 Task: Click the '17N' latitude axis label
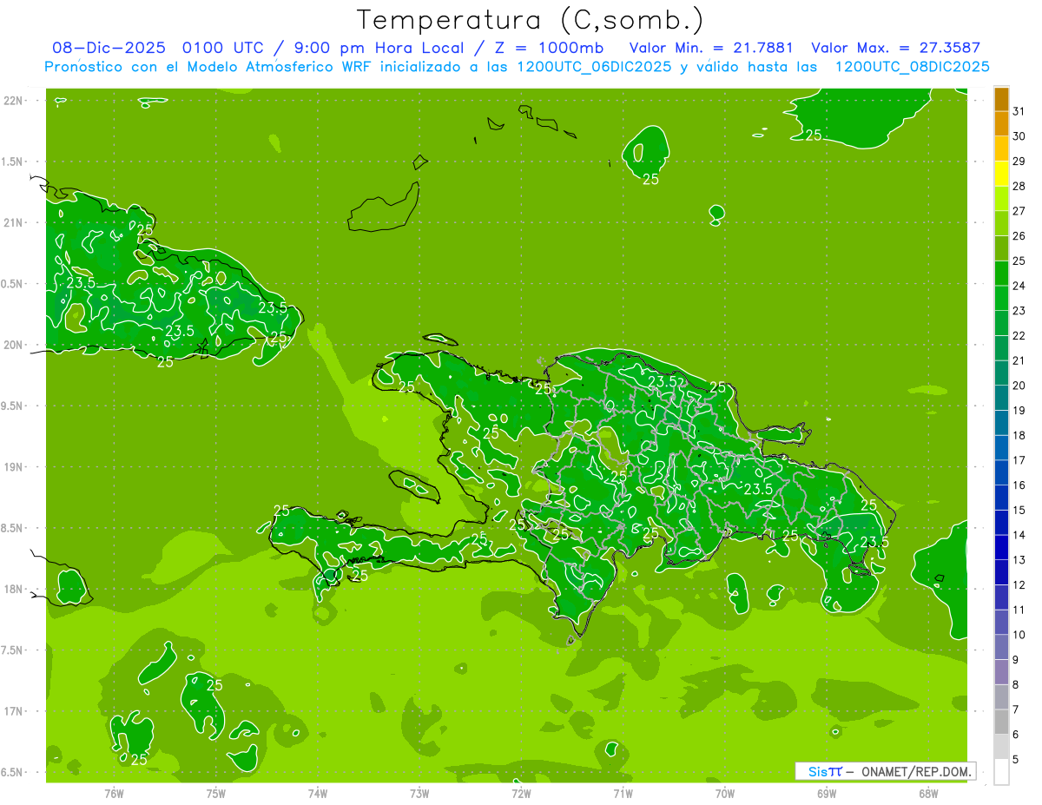coord(14,711)
